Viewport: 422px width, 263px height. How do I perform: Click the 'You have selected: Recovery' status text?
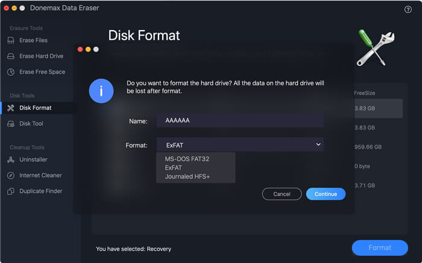(x=133, y=249)
